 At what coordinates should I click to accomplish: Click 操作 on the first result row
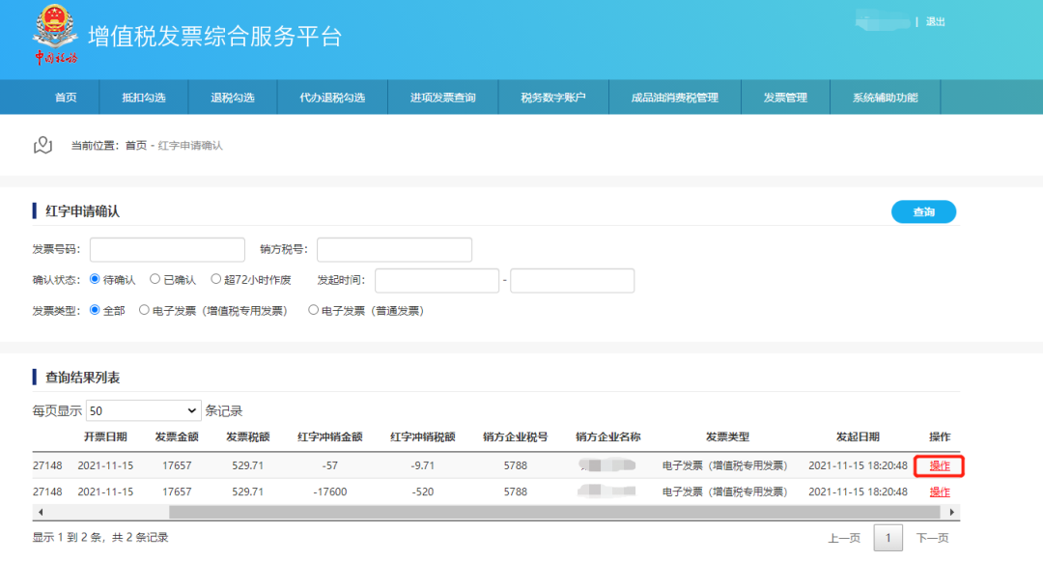click(938, 465)
